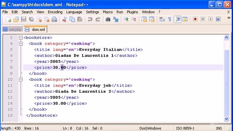The image size is (233, 131).
Task: Click the ISO 8859-1 encoding status field
Action: (x=185, y=128)
